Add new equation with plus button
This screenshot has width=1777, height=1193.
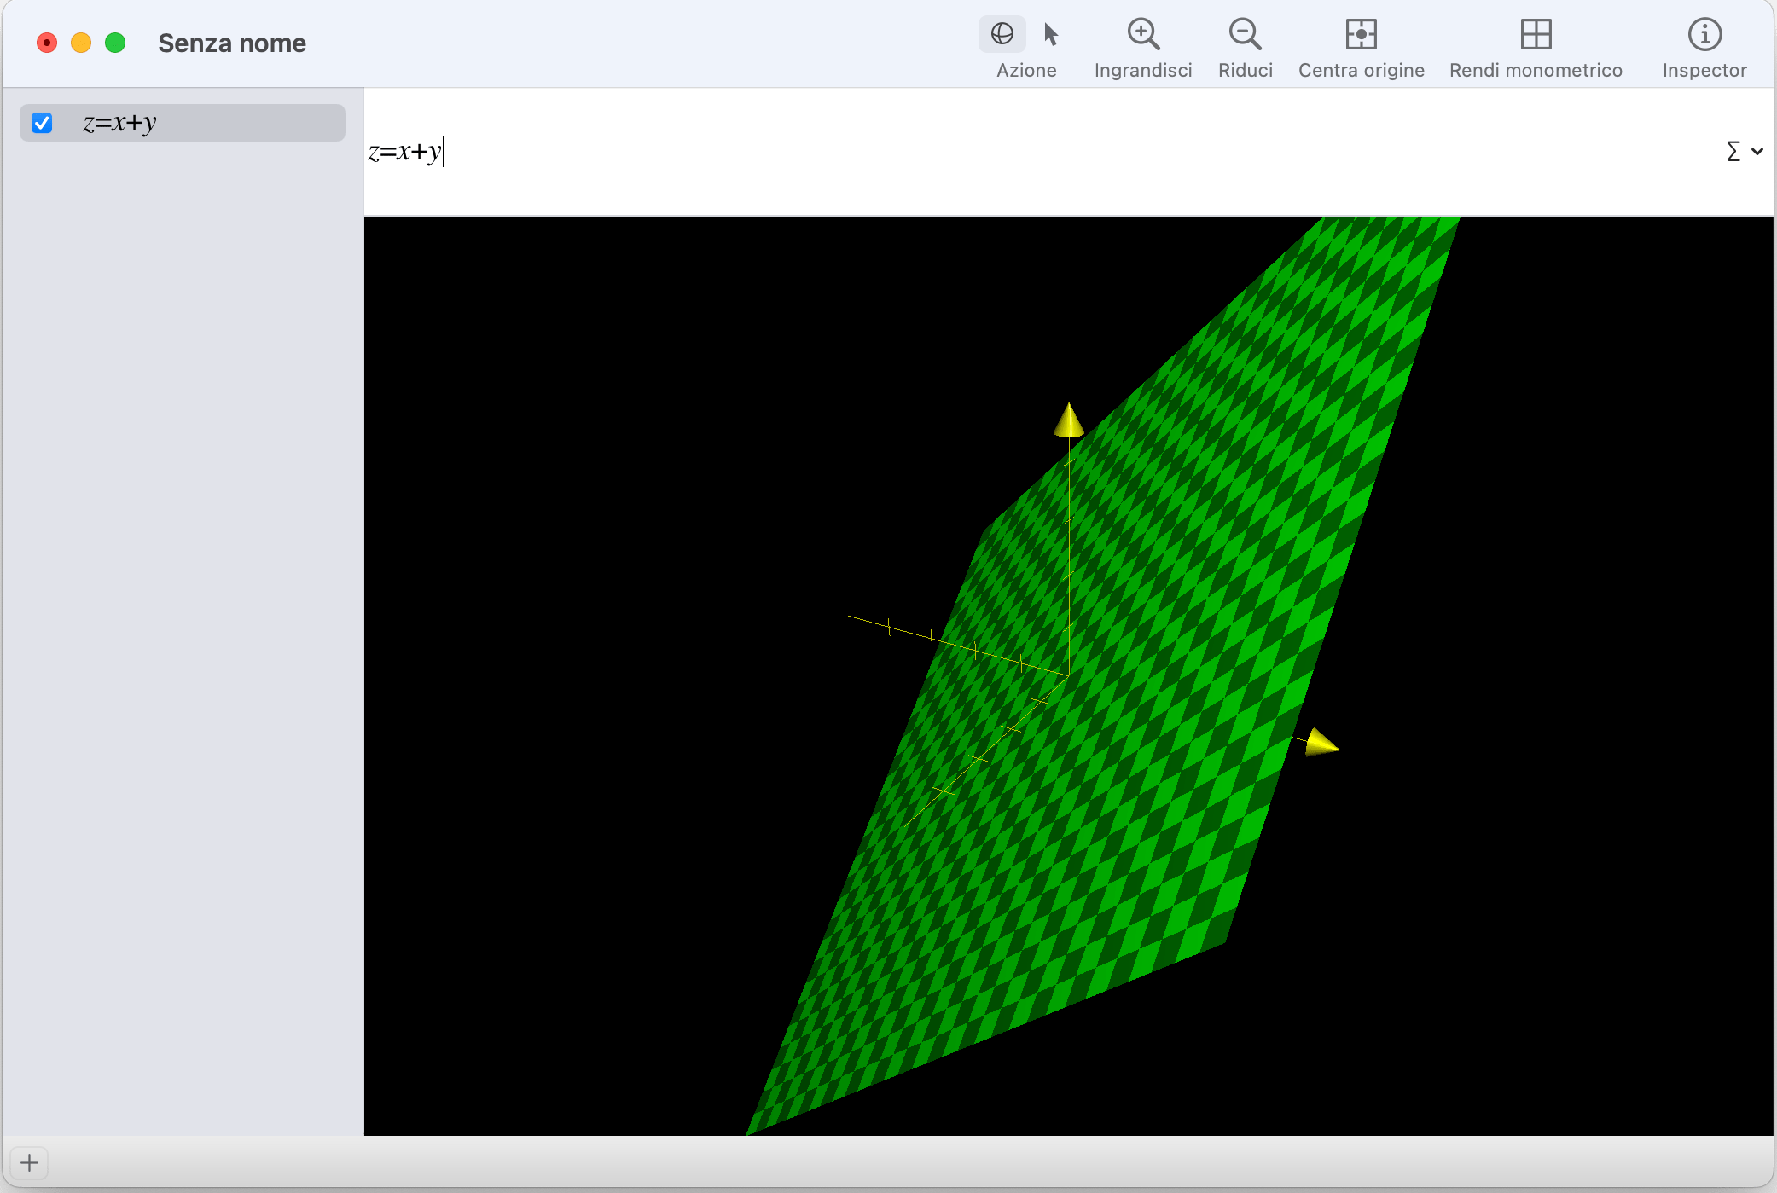[29, 1162]
